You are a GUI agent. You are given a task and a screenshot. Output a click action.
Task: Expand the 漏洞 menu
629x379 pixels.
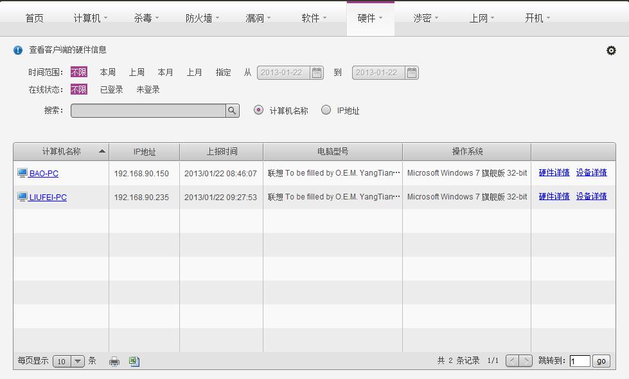[x=258, y=18]
